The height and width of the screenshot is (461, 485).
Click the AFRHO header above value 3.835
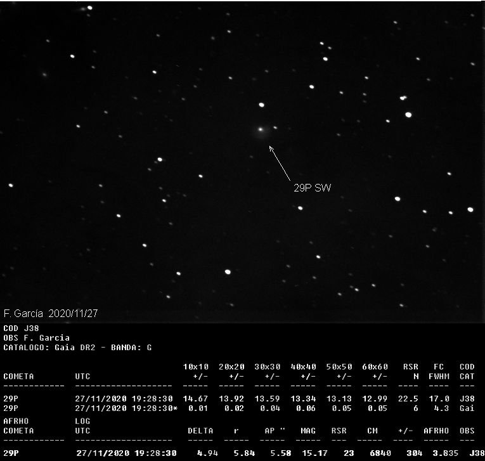pyautogui.click(x=436, y=431)
